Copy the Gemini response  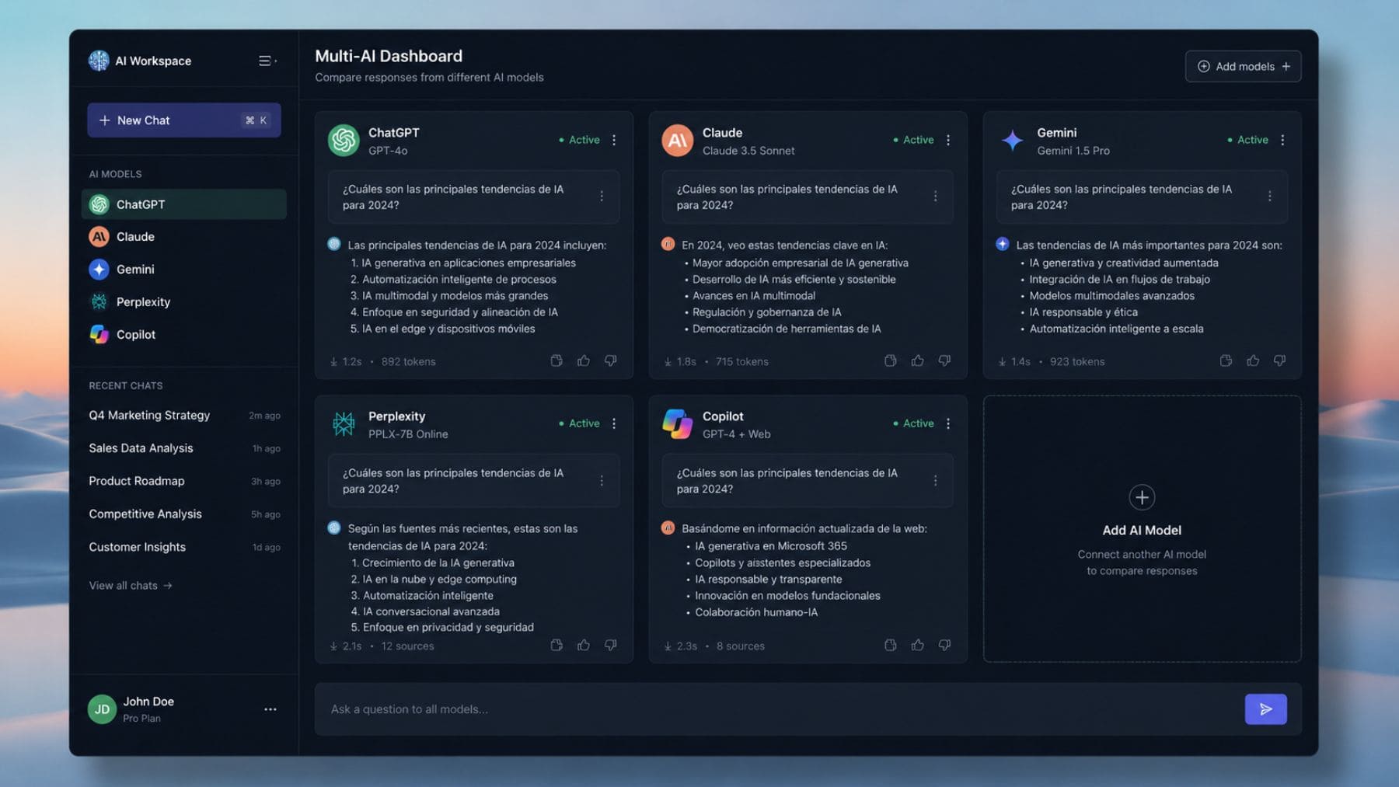[1226, 360]
